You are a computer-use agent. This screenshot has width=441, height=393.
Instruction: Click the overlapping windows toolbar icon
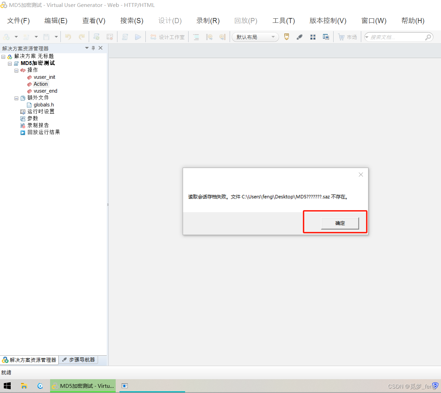tap(326, 37)
